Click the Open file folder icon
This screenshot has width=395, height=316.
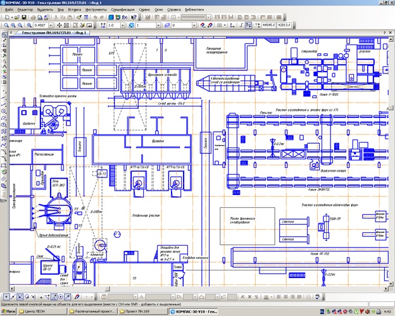coord(17,17)
